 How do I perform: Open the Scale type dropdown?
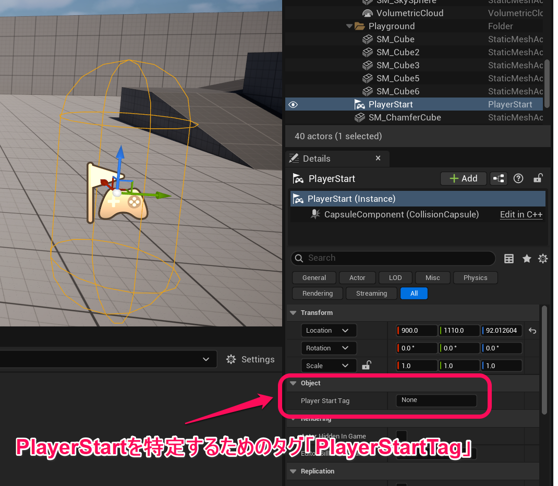pos(329,366)
